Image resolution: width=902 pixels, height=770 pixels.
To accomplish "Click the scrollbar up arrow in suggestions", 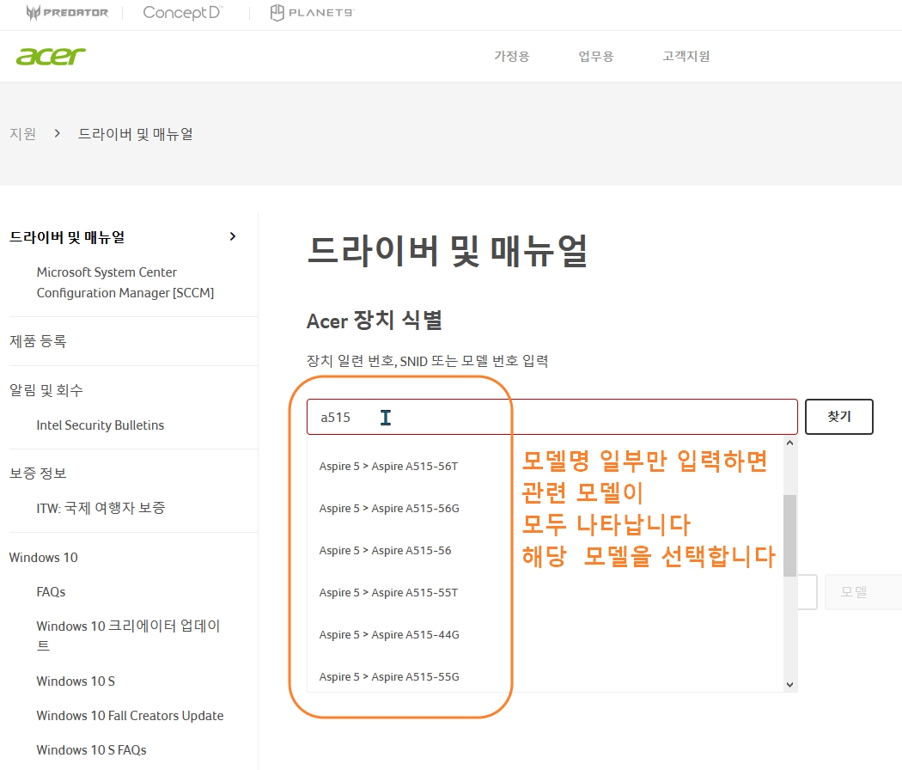I will [789, 443].
